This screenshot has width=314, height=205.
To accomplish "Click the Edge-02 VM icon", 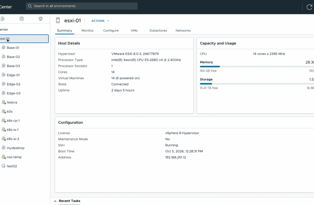I will point(3,84).
